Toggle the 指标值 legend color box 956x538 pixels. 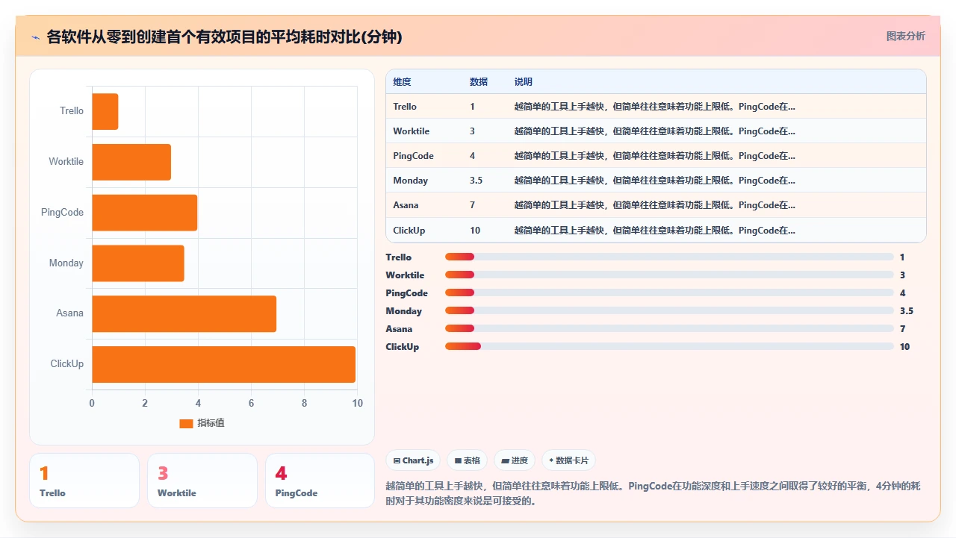click(186, 423)
